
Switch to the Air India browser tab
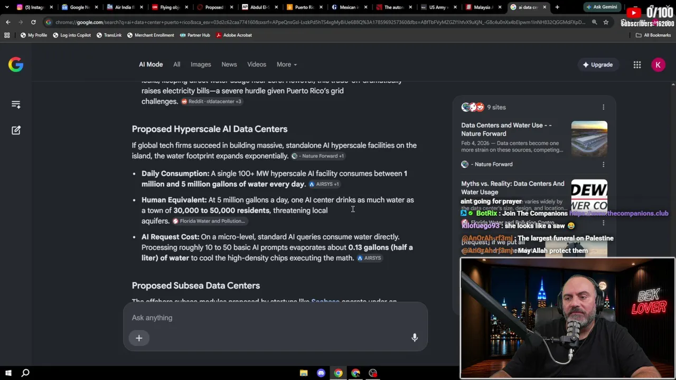tap(125, 7)
